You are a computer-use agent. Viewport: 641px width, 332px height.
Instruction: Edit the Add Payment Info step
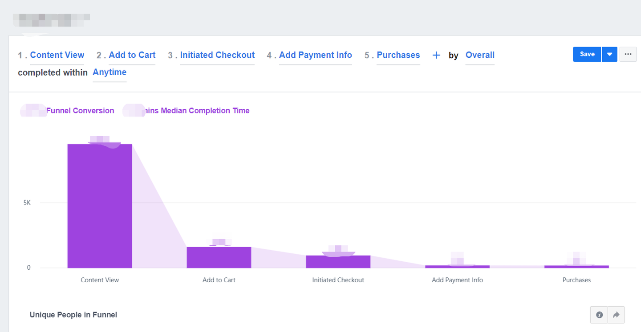pos(316,55)
